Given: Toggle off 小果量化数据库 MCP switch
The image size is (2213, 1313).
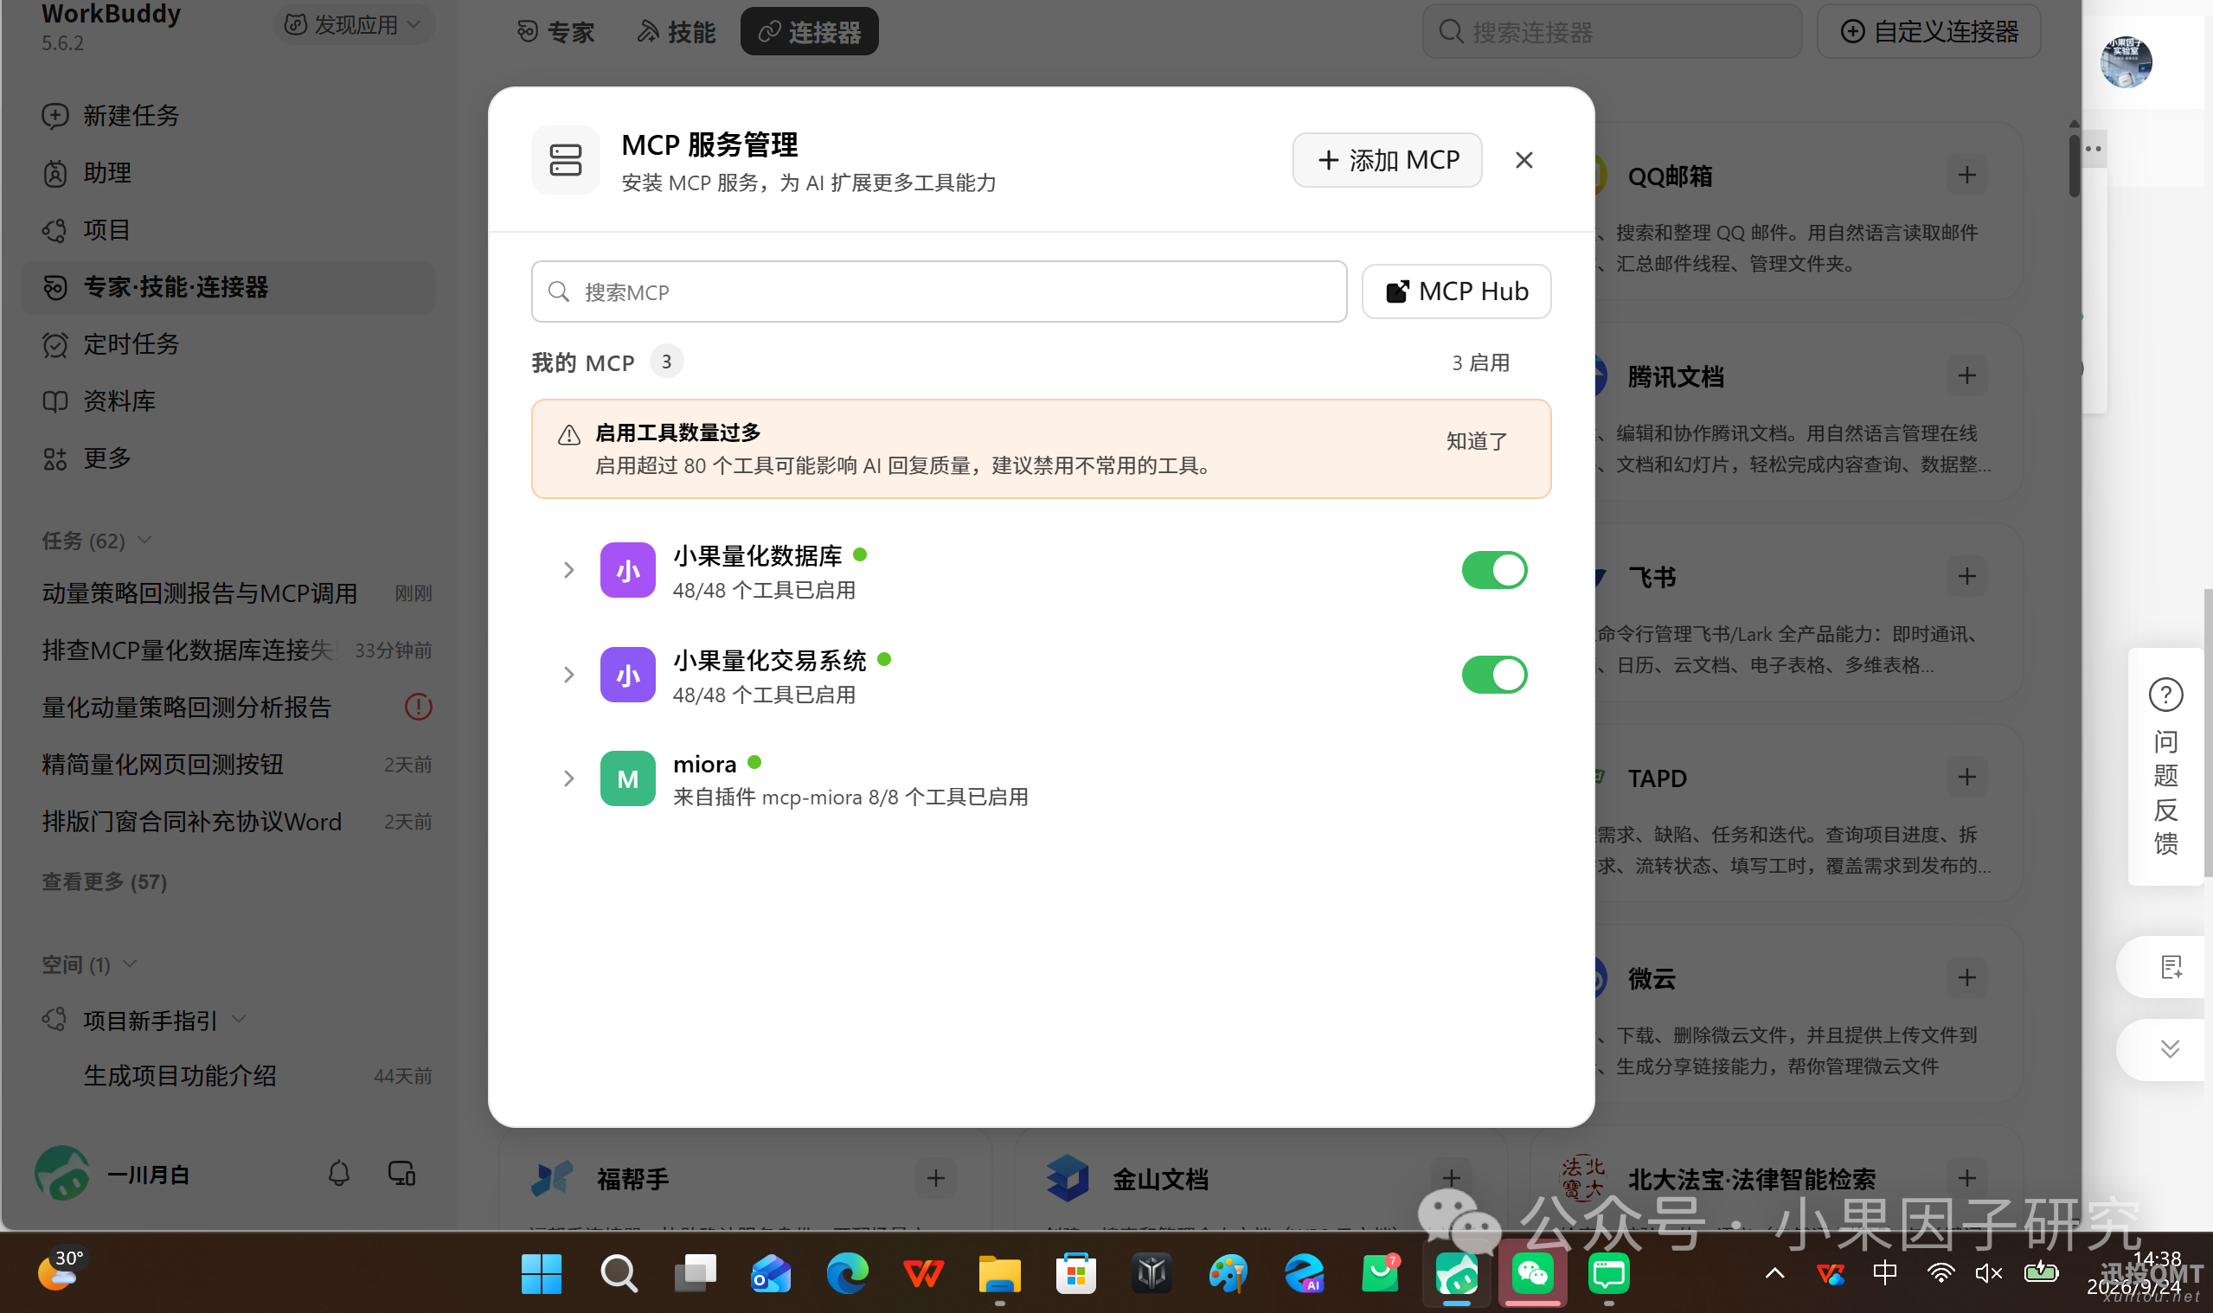Looking at the screenshot, I should tap(1493, 570).
